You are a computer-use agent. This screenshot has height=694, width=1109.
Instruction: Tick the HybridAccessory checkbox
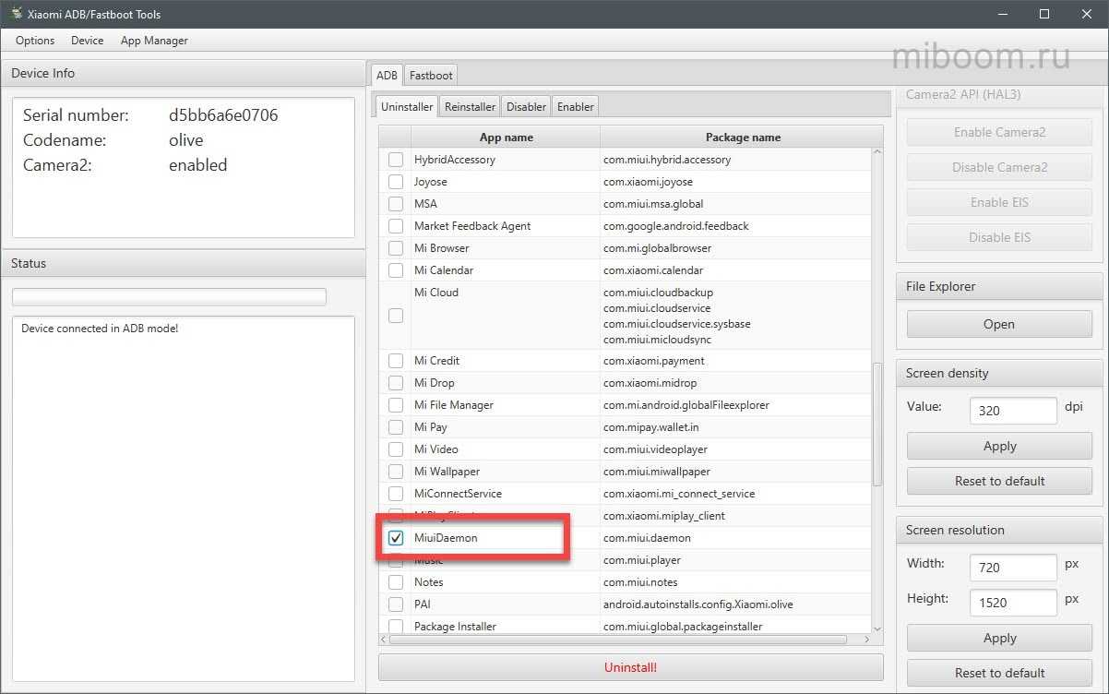pos(396,160)
